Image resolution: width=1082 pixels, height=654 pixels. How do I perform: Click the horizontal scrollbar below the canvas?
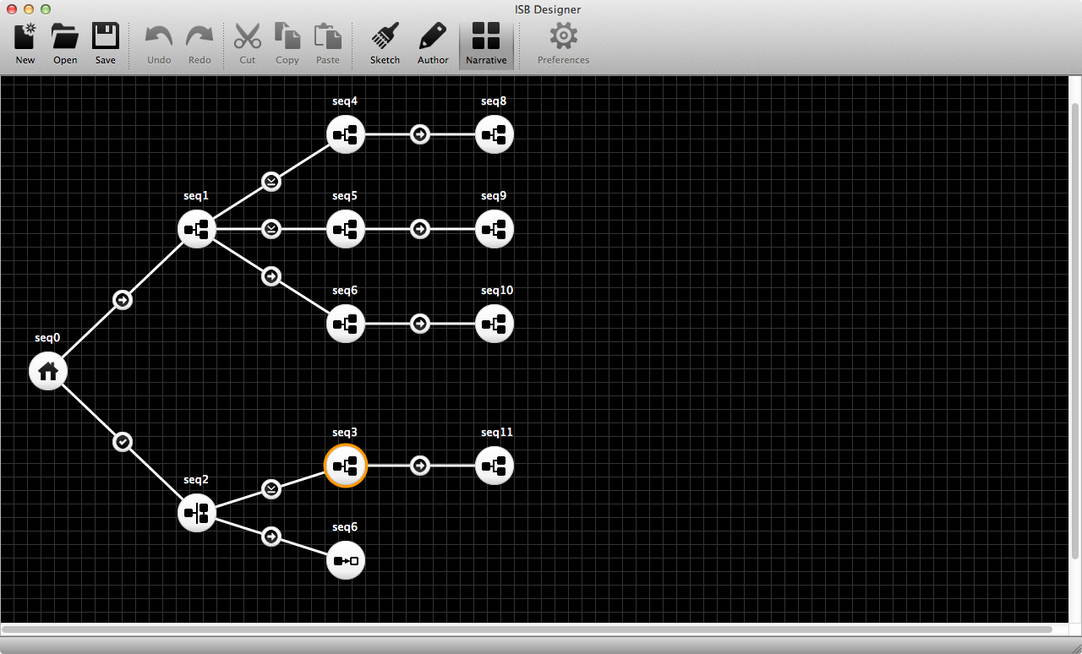pos(527,629)
